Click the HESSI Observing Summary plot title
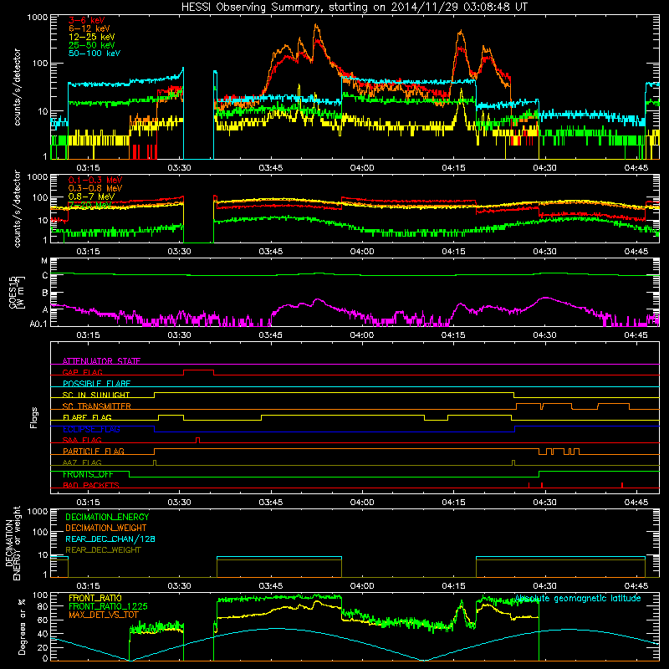The height and width of the screenshot is (669, 669). [354, 8]
